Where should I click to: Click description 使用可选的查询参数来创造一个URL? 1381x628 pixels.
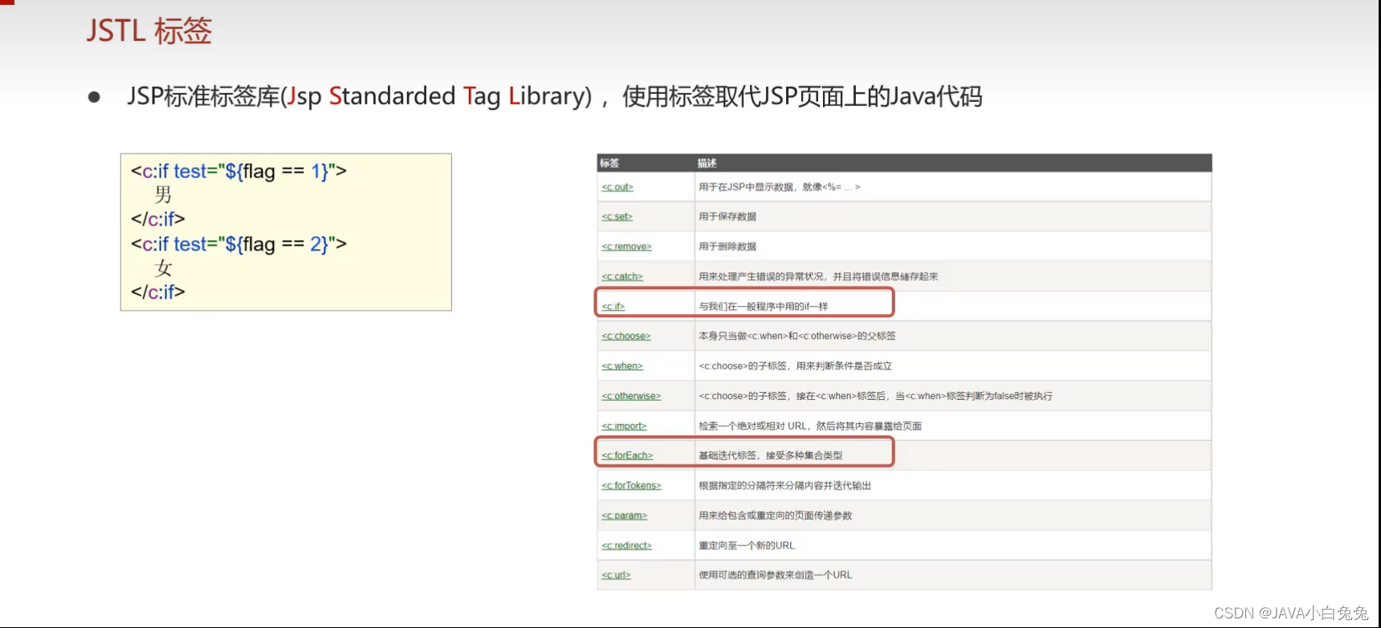pos(775,575)
